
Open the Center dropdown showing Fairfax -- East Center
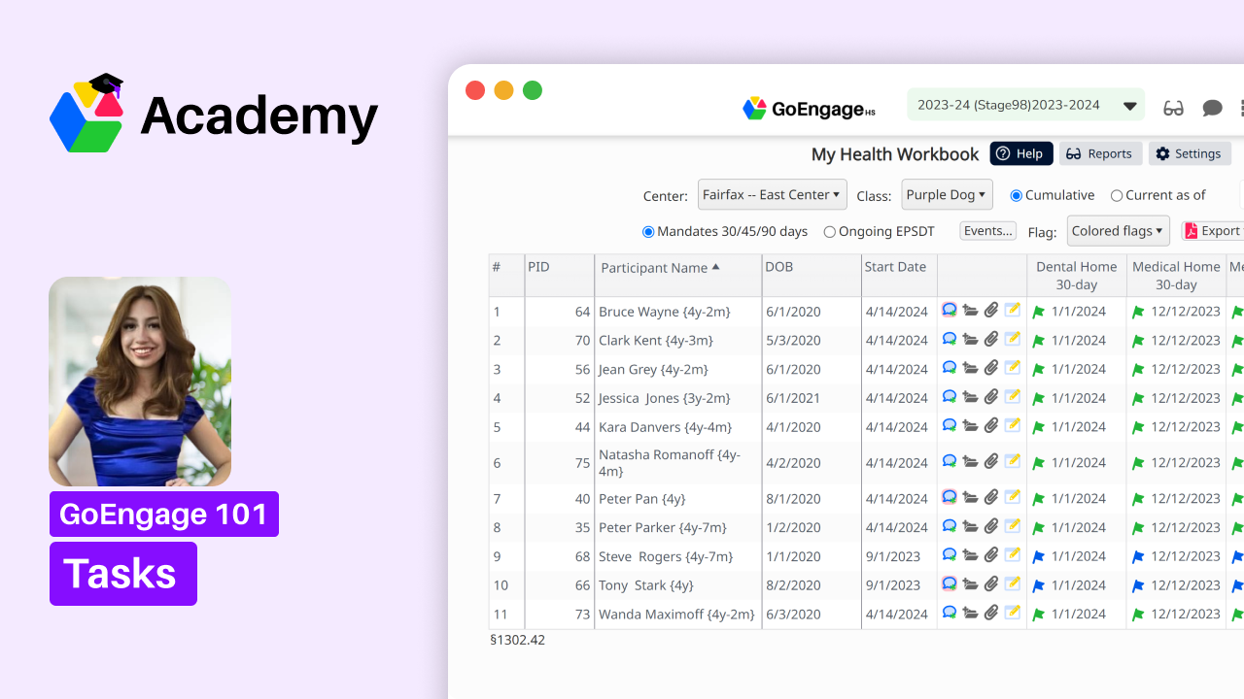(772, 194)
